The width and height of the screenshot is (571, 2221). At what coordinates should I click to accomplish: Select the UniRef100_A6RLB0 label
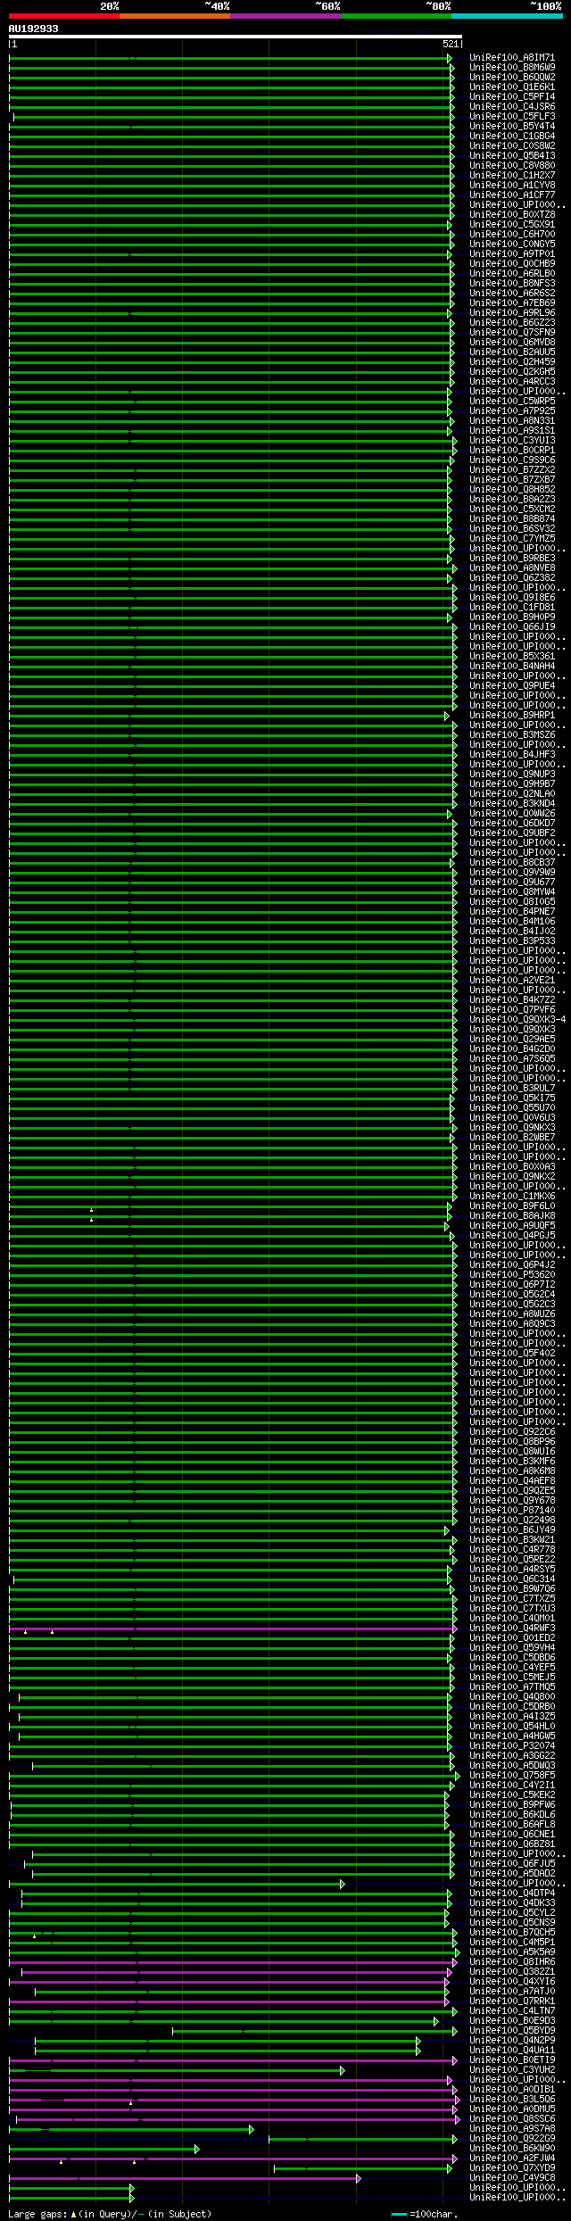click(512, 274)
